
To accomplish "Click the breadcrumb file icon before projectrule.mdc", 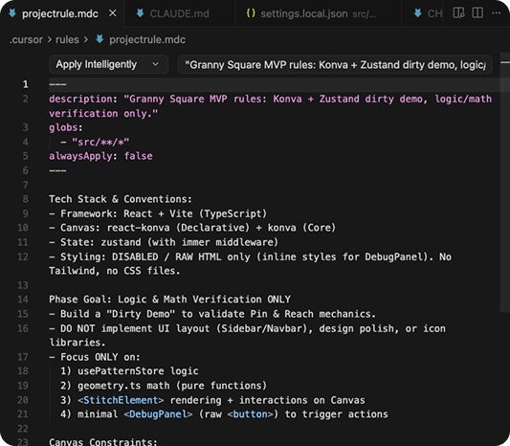I will pyautogui.click(x=100, y=39).
